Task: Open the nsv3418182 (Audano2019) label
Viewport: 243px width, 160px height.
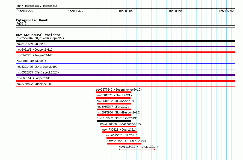Action: tap(115, 101)
